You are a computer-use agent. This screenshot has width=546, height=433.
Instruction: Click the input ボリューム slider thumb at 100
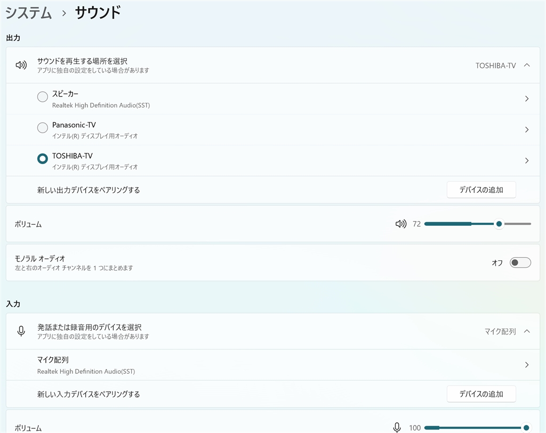(526, 428)
